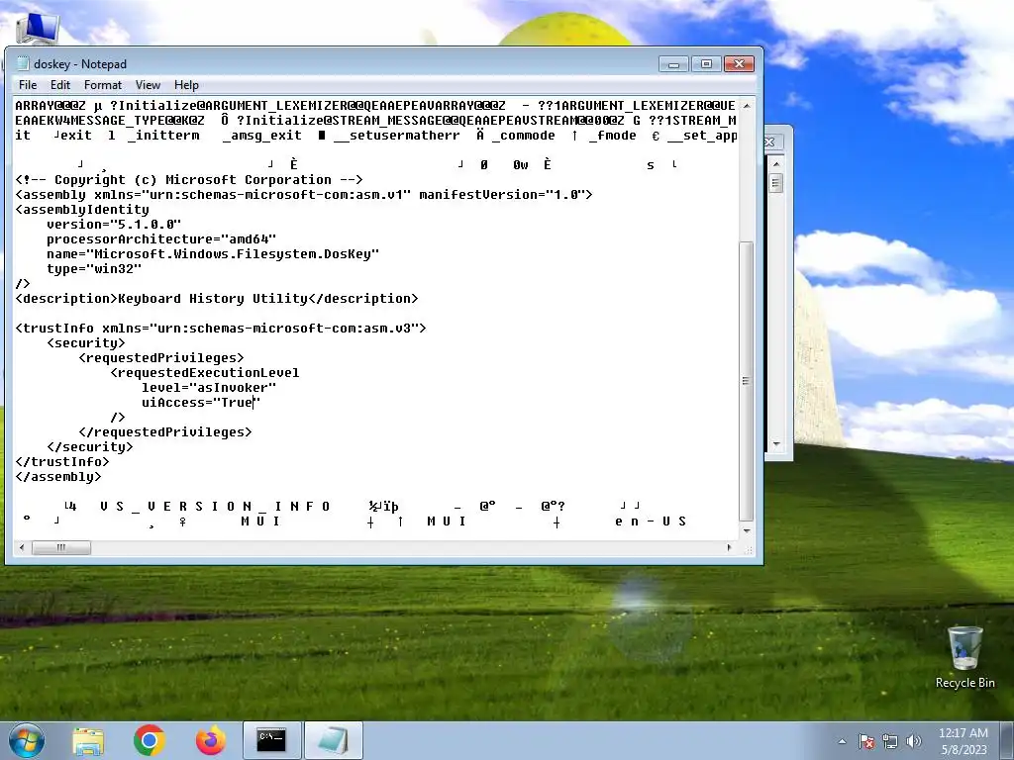Viewport: 1014px width, 760px height.
Task: Open the Edit menu
Action: pos(60,85)
